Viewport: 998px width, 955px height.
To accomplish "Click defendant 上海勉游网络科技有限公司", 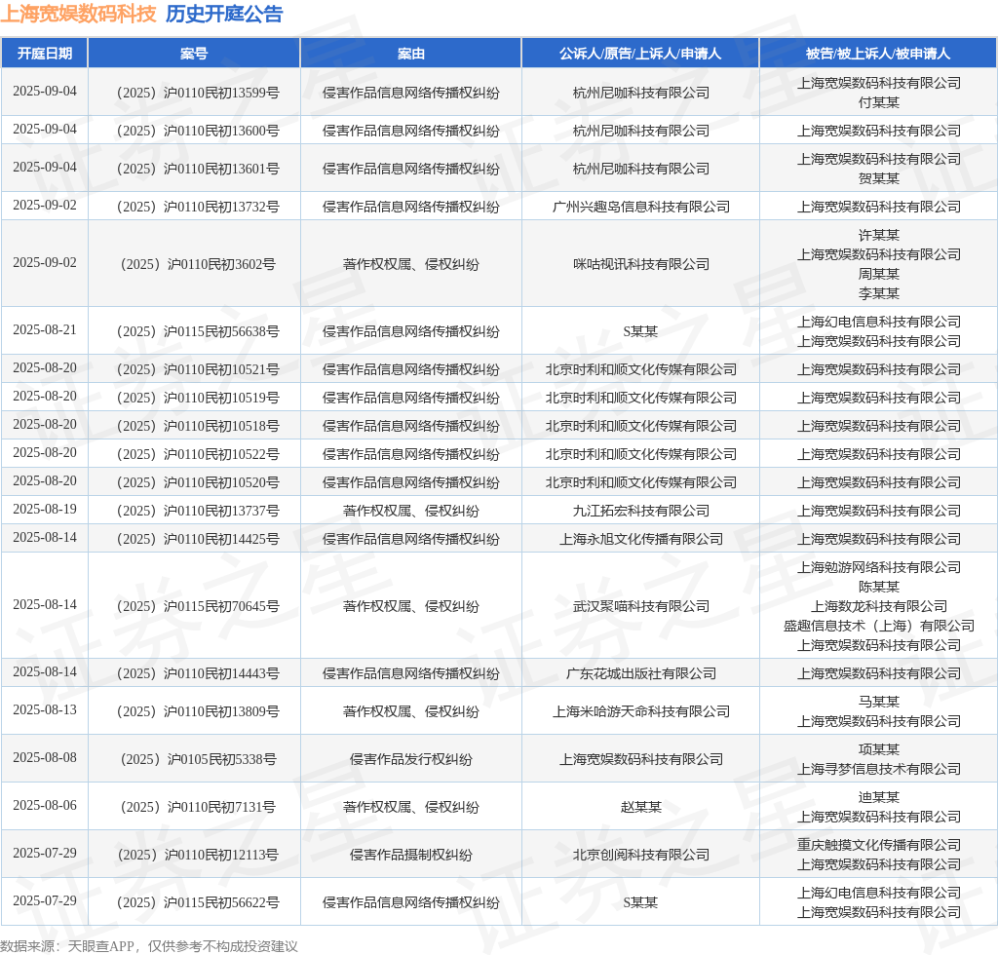I will click(879, 567).
